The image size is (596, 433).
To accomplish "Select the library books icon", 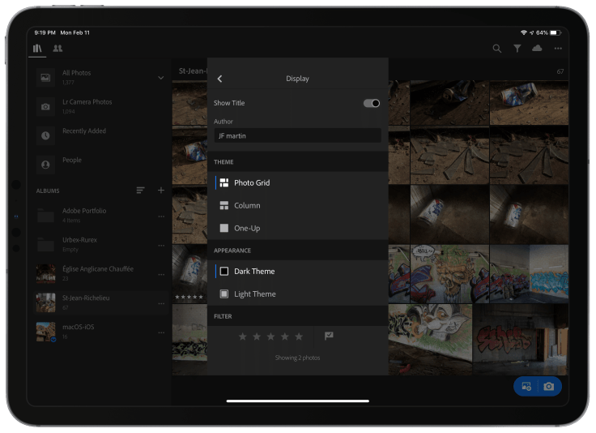I will [37, 49].
